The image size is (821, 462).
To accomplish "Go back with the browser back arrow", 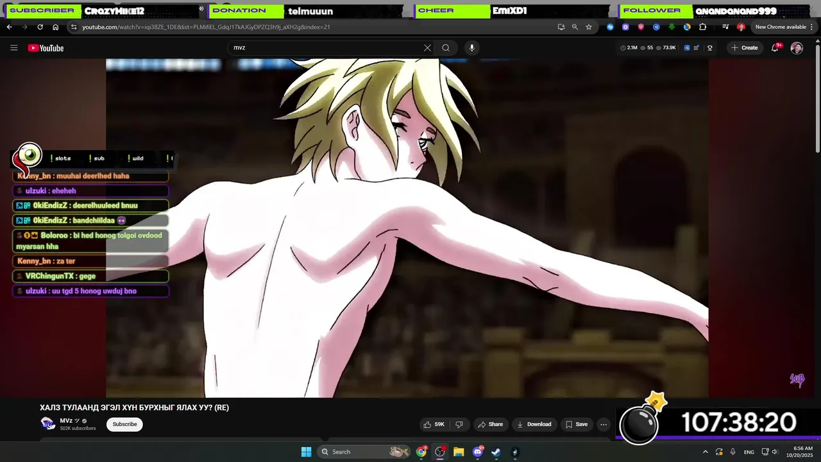I will (x=9, y=27).
